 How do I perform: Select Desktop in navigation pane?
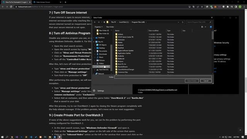[102, 48]
